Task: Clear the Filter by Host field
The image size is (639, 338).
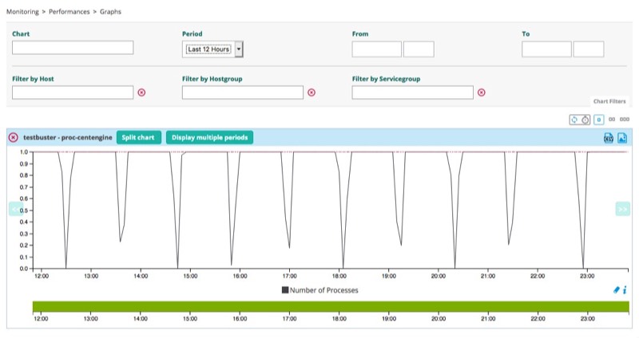Action: [141, 92]
